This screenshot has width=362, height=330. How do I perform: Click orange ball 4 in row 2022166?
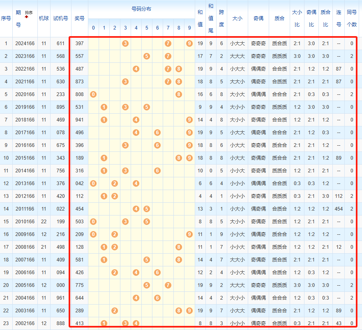tap(136, 69)
